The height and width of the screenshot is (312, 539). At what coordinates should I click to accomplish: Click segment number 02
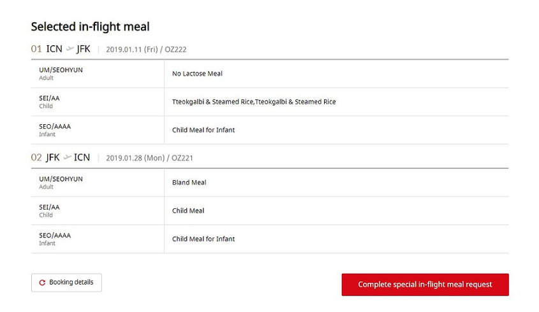36,158
